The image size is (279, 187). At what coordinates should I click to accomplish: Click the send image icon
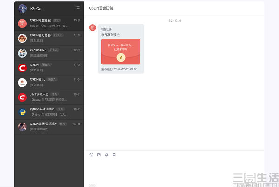[x=99, y=155]
